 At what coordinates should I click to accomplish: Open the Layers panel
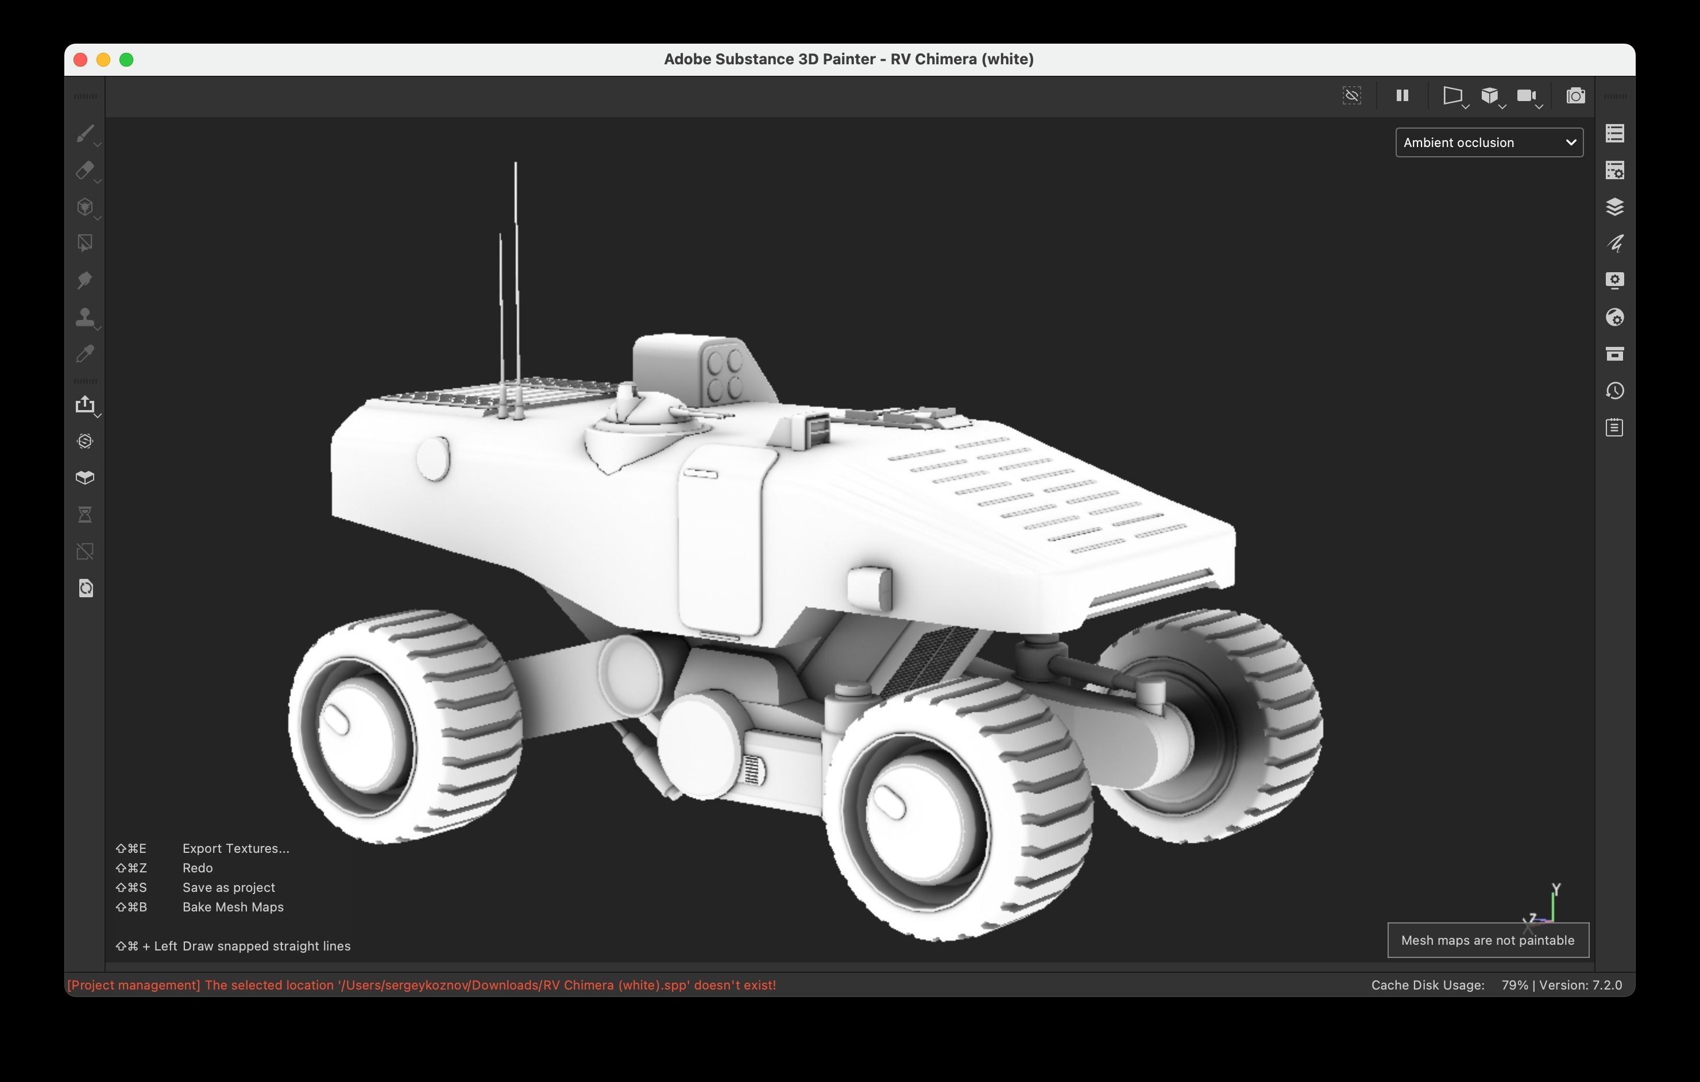pyautogui.click(x=1614, y=207)
